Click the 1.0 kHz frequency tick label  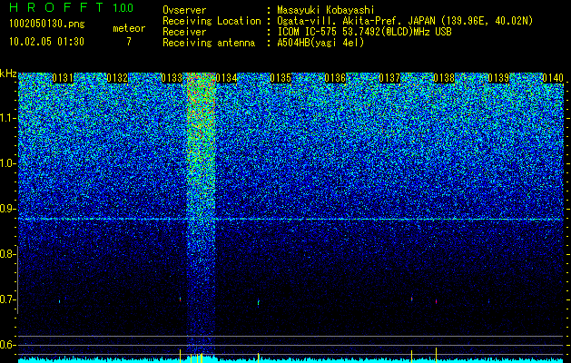pyautogui.click(x=8, y=164)
